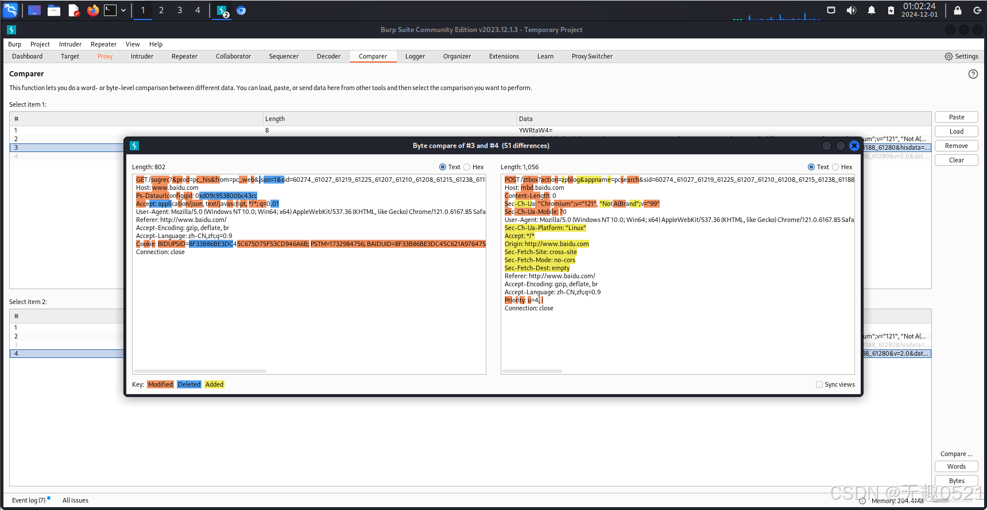Click the Load button
This screenshot has width=987, height=510.
tap(957, 131)
